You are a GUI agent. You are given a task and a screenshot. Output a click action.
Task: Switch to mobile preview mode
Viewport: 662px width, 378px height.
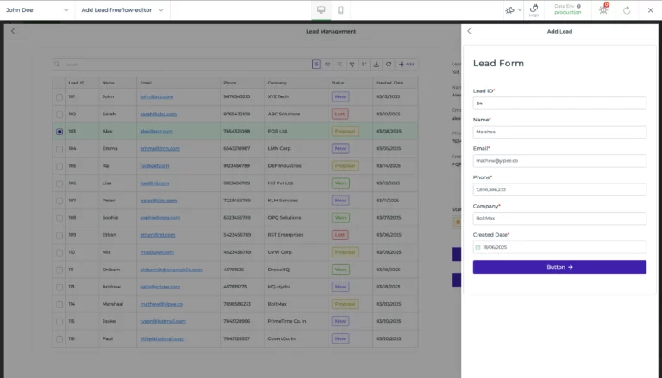(x=341, y=10)
